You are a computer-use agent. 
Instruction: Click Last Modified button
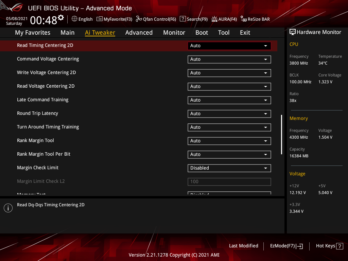243,246
